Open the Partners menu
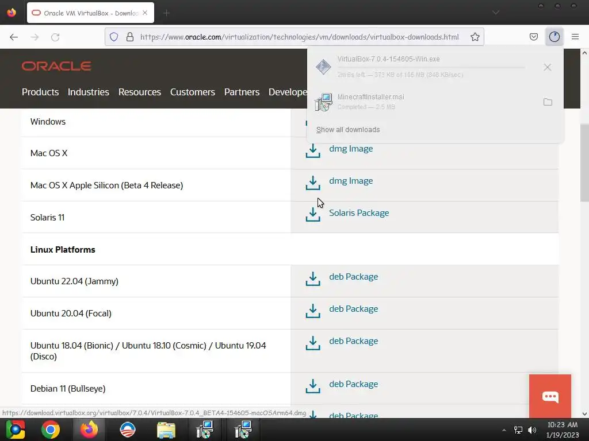 242,92
